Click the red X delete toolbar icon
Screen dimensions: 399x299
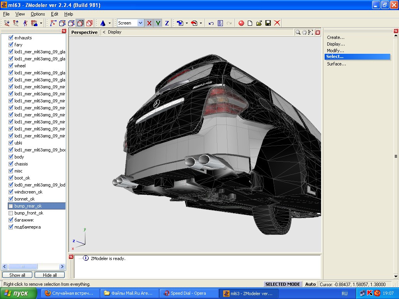click(277, 23)
